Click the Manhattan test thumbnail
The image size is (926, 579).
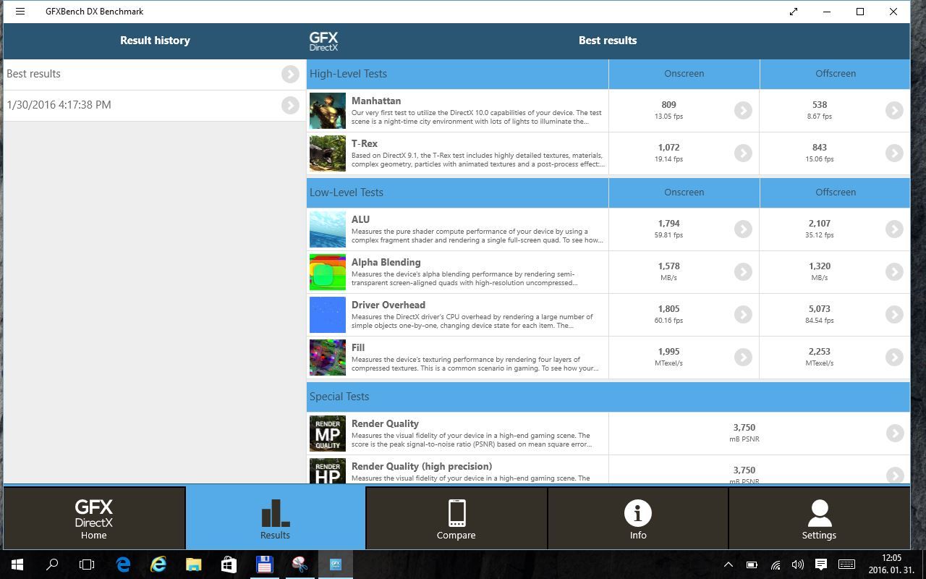point(328,111)
